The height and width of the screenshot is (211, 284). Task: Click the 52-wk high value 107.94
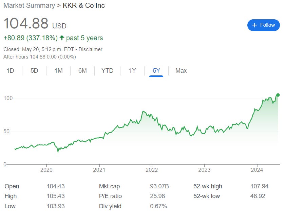(x=259, y=186)
